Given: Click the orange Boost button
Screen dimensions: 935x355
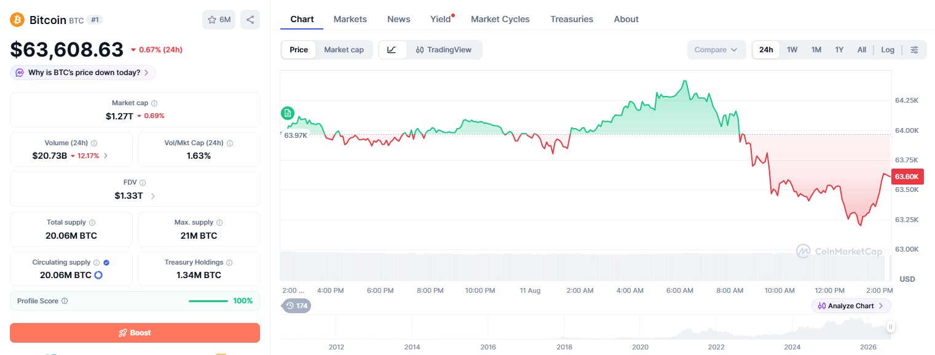Looking at the screenshot, I should click(135, 333).
